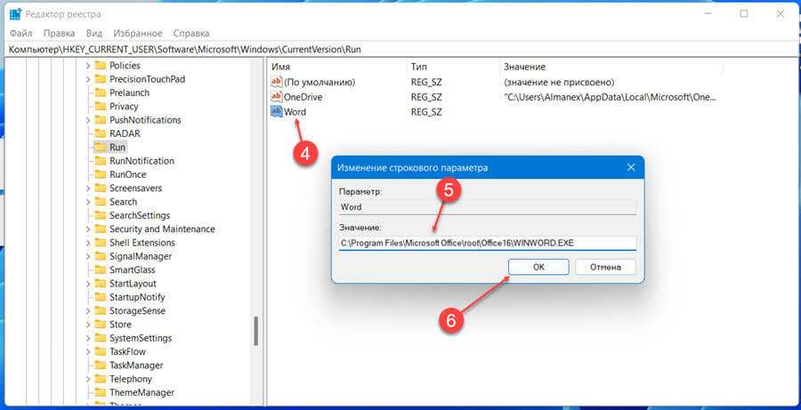Click the PrecisionTouchPad folder icon
801x410 pixels.
coord(100,79)
